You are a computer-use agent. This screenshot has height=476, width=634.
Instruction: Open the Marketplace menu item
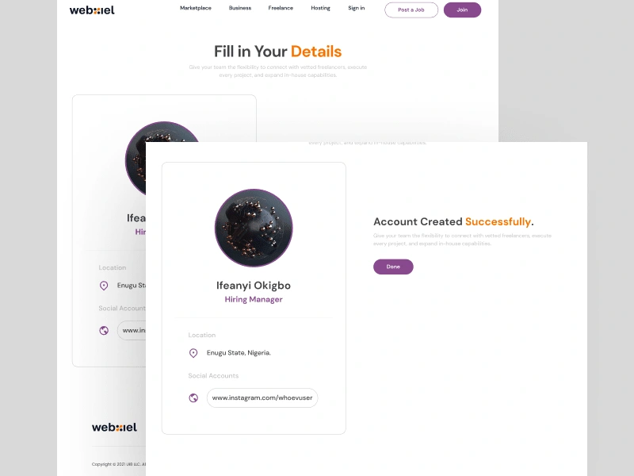(x=196, y=8)
